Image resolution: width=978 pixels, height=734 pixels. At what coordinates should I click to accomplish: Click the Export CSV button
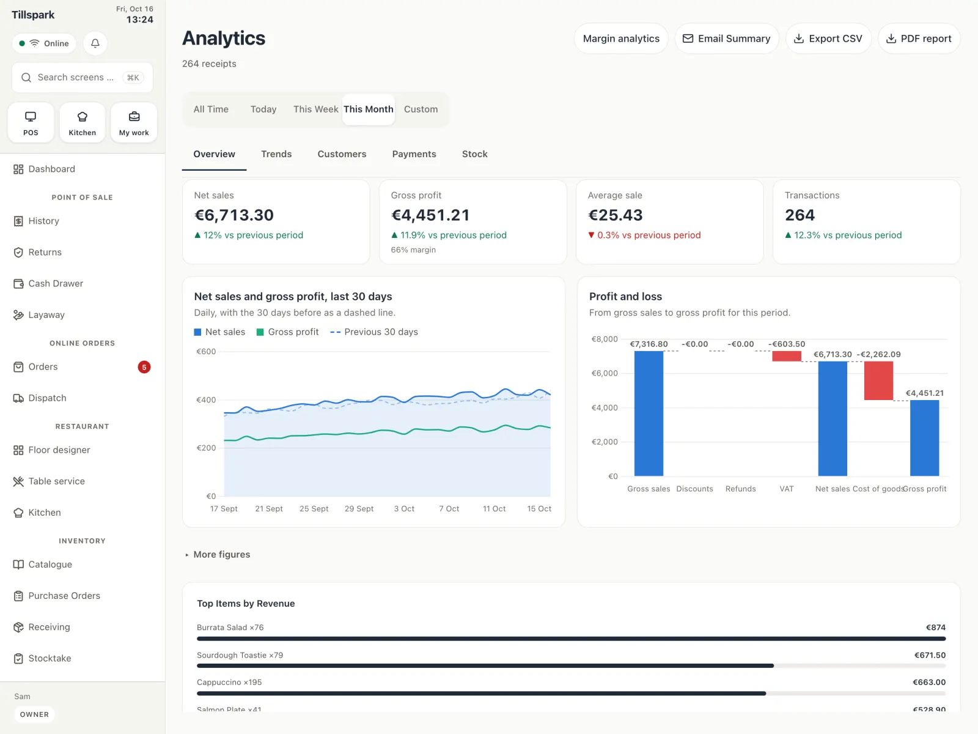(x=828, y=39)
